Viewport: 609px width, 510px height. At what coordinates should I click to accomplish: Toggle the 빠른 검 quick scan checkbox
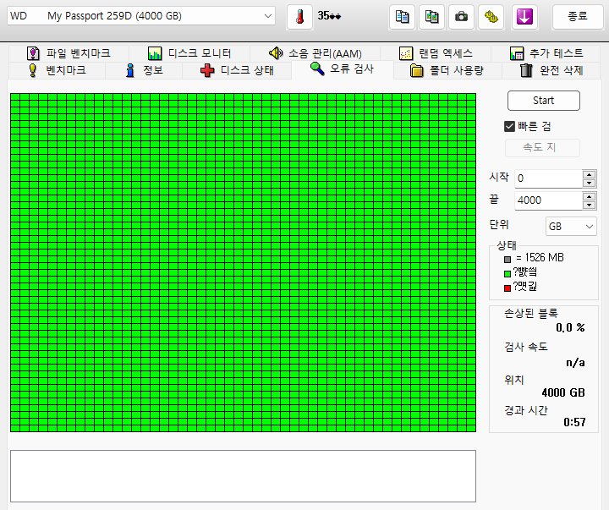tap(509, 126)
